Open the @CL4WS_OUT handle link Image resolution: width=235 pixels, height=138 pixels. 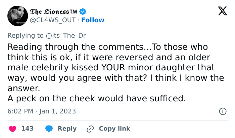pos(52,20)
